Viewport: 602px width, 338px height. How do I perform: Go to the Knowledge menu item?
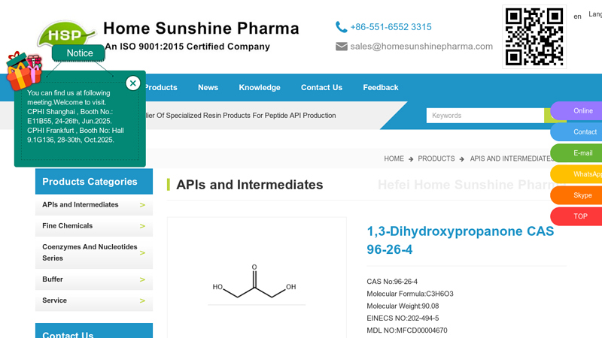click(x=260, y=87)
